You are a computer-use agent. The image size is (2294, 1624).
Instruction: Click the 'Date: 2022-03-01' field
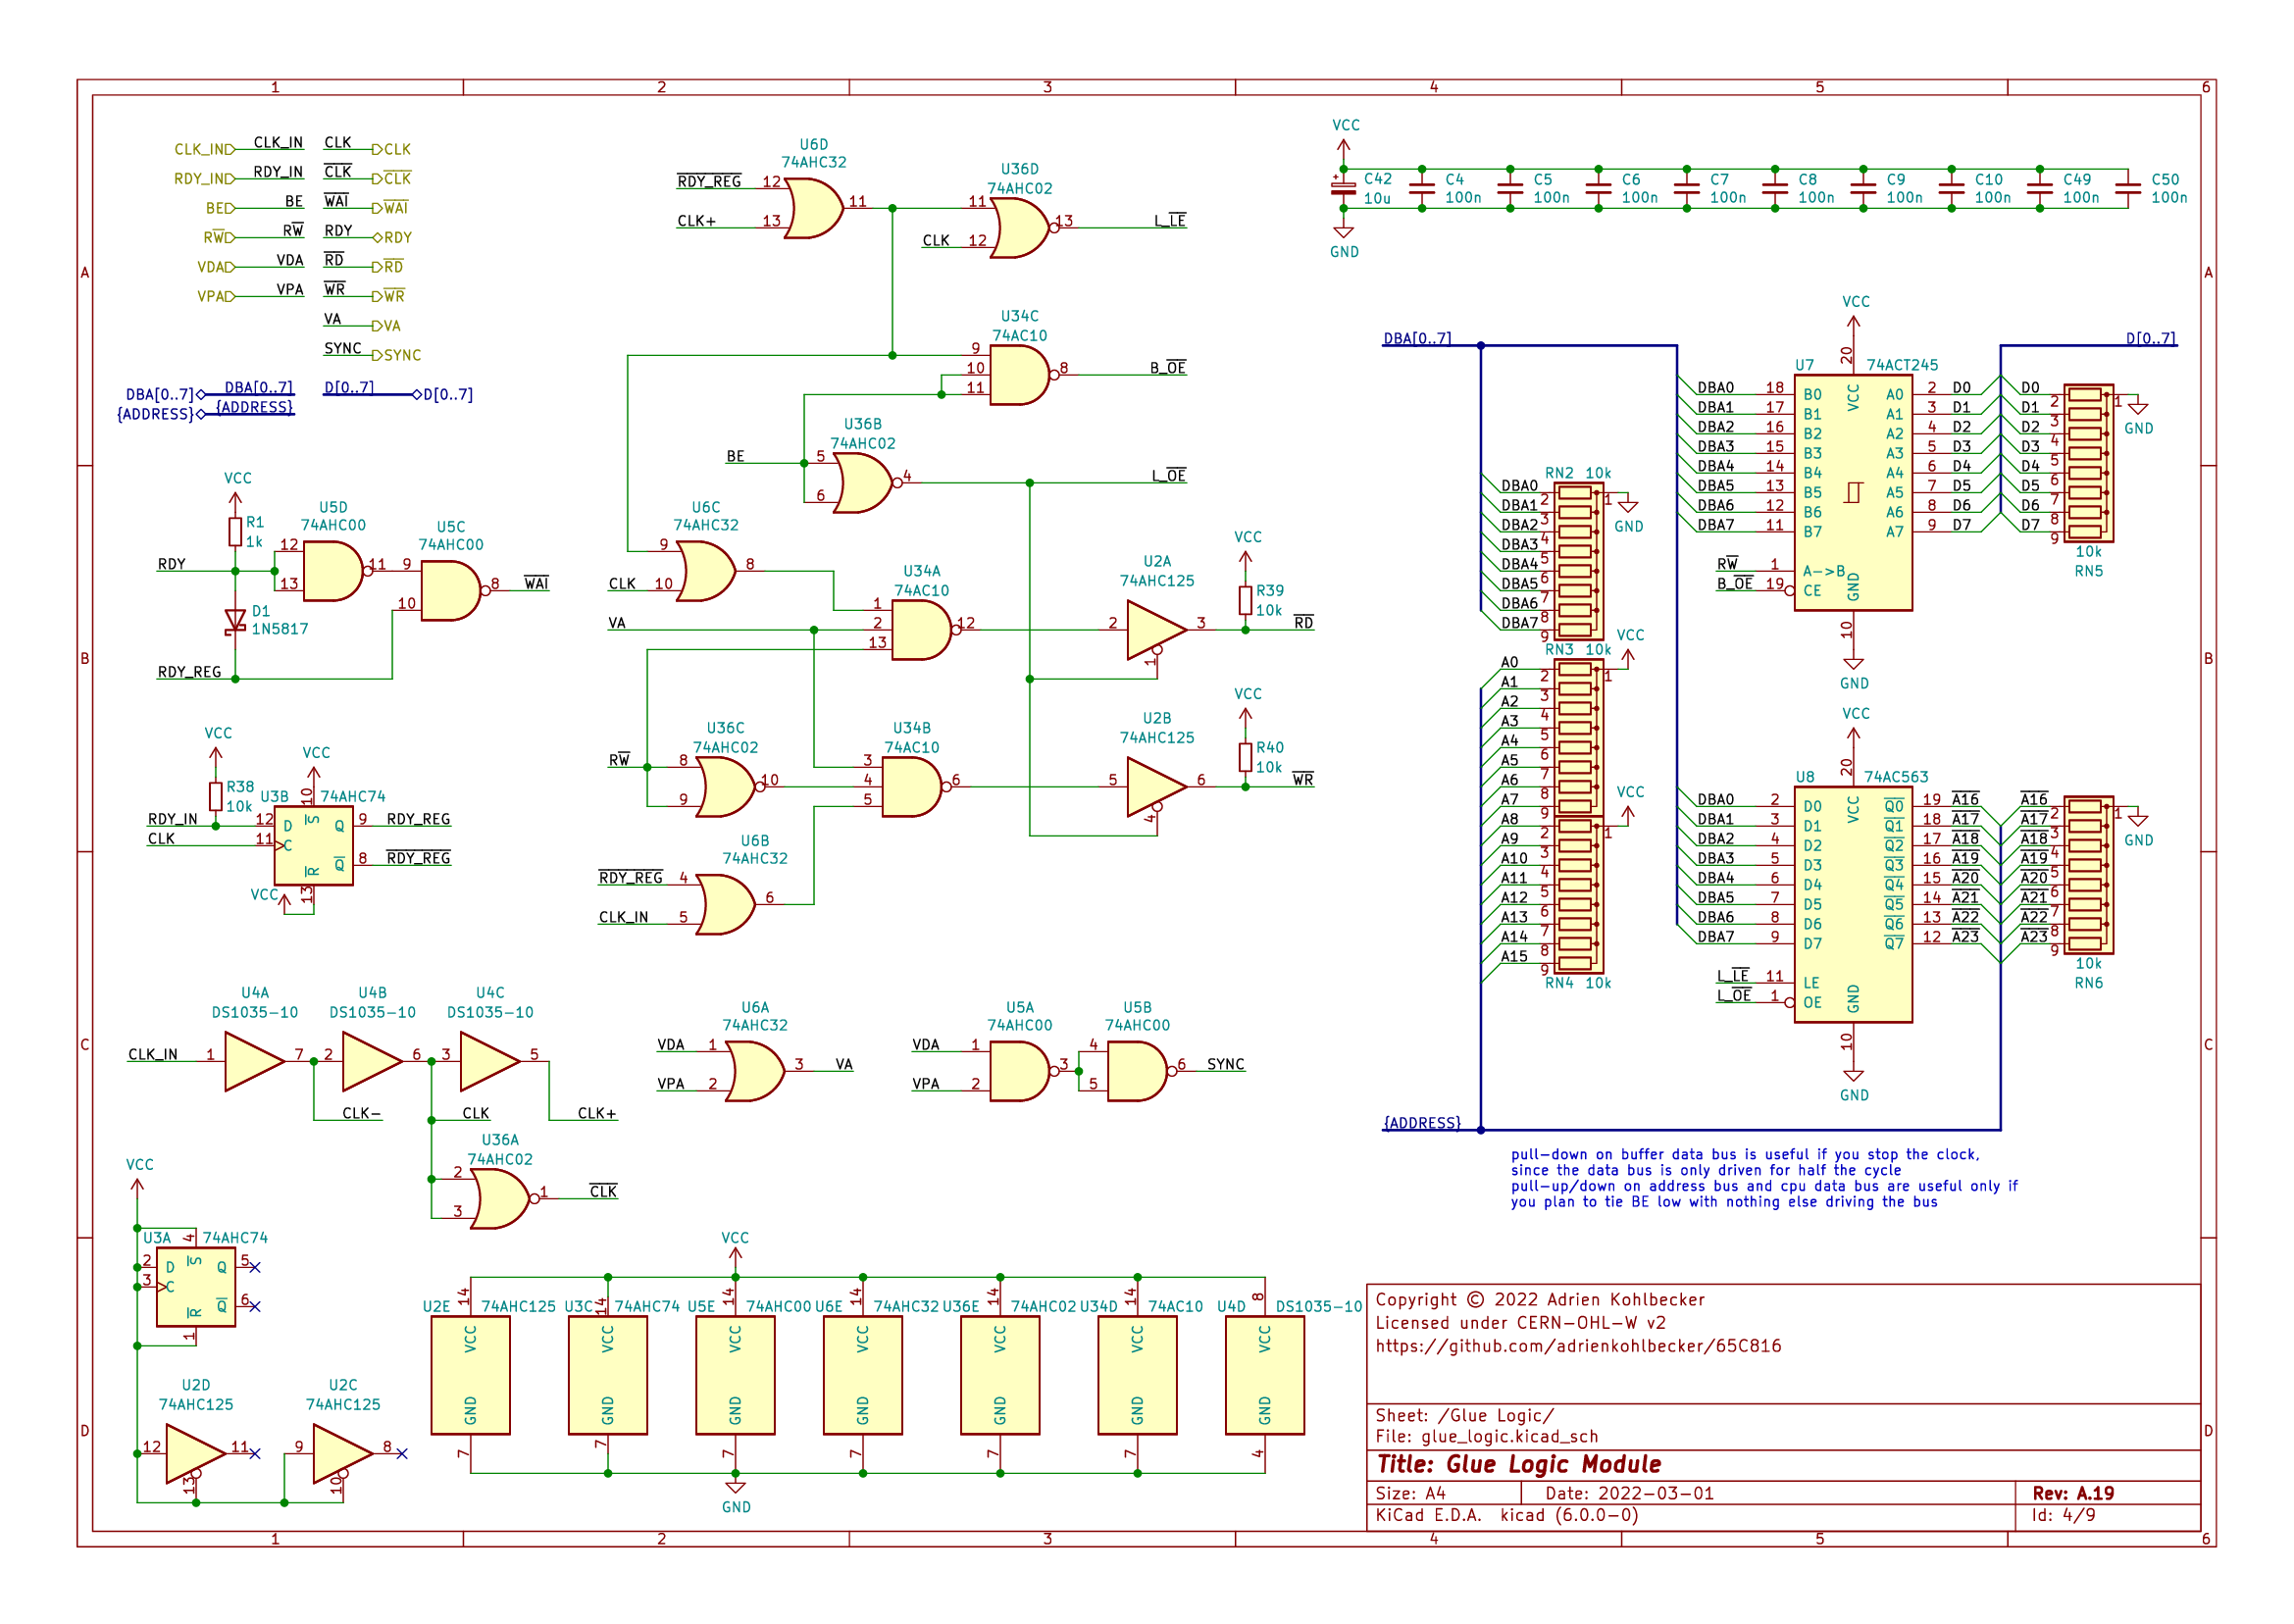coord(1630,1493)
